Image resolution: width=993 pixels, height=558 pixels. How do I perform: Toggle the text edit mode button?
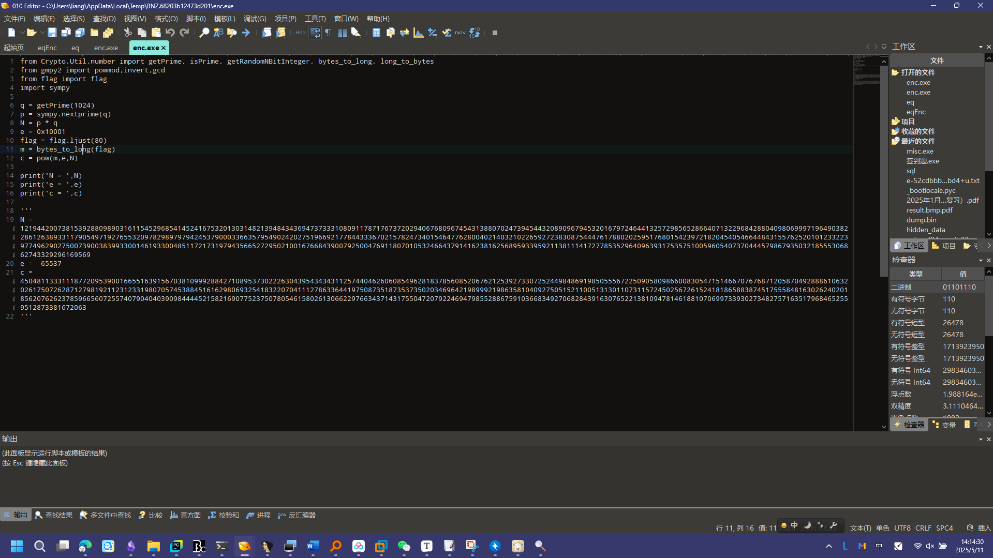click(x=315, y=33)
